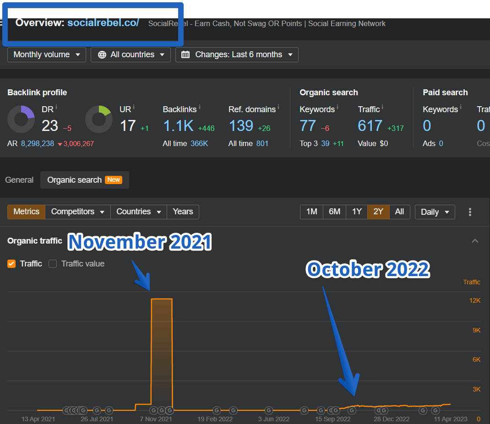
Task: Click the last Google update marker before 11 Apr 2023
Action: coord(436,410)
